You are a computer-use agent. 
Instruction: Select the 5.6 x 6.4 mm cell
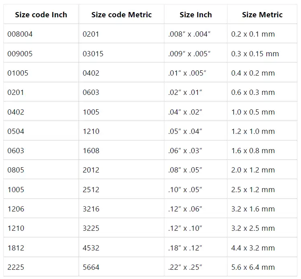coord(253,267)
